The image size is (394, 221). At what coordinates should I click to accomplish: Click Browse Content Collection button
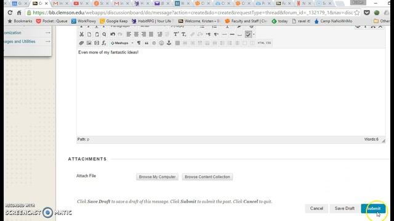tap(207, 177)
